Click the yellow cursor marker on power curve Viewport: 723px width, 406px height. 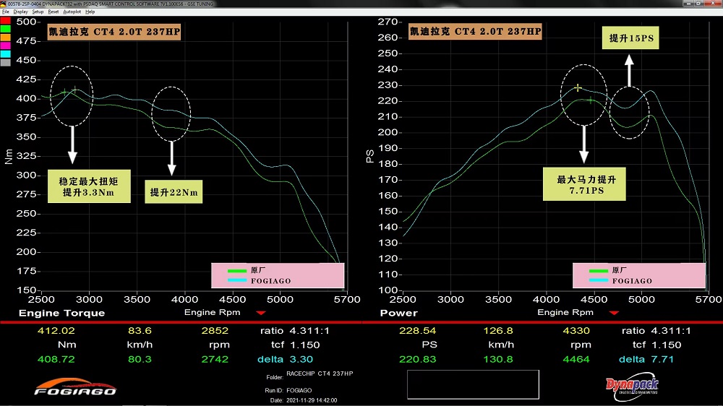[x=578, y=87]
